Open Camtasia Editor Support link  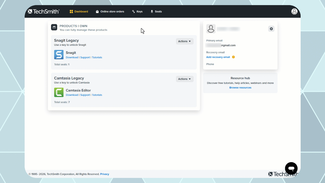click(x=85, y=95)
